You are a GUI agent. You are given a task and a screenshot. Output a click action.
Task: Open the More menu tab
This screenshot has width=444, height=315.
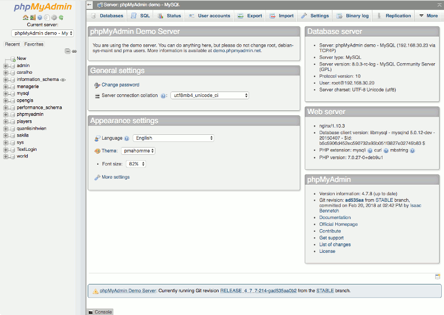point(428,16)
